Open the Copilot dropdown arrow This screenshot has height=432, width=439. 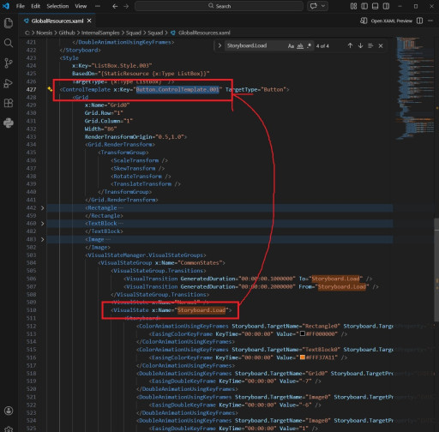click(323, 6)
